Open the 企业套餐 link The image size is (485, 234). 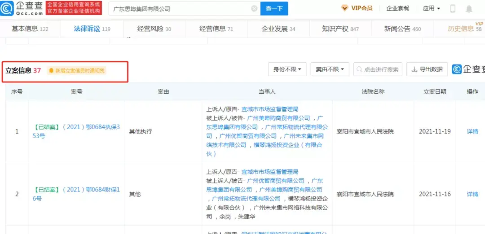tap(397, 9)
